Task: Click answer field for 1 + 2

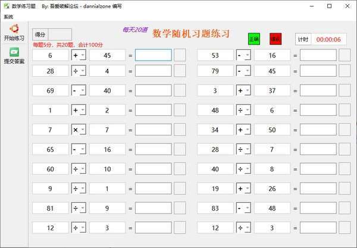Action: pos(154,110)
